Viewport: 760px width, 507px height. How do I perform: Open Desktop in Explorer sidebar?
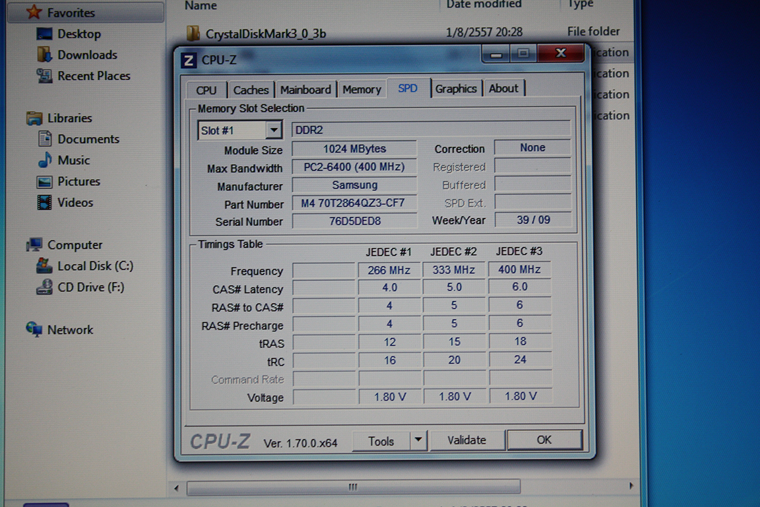[x=79, y=34]
